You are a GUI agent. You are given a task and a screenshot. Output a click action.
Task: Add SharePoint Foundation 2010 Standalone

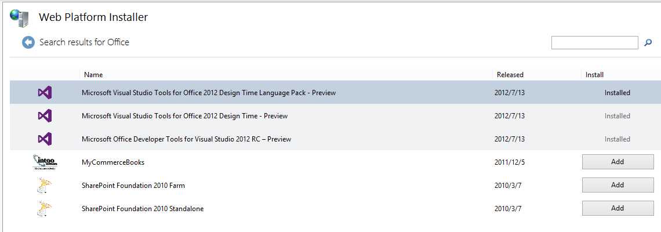pos(618,208)
